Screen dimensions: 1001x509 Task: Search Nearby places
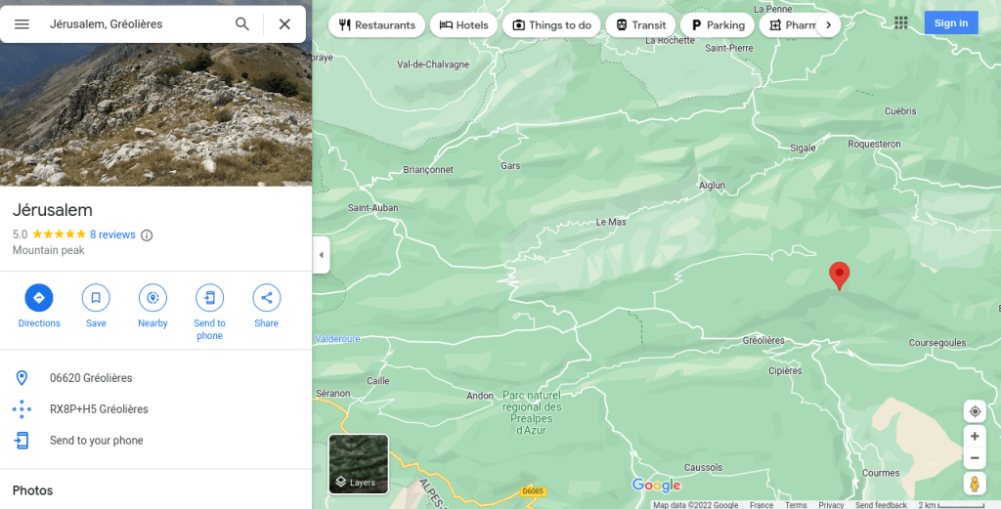152,298
